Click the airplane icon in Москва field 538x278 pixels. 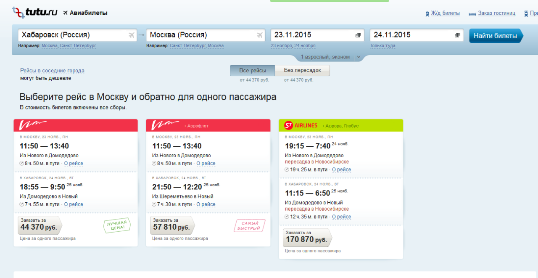click(260, 35)
